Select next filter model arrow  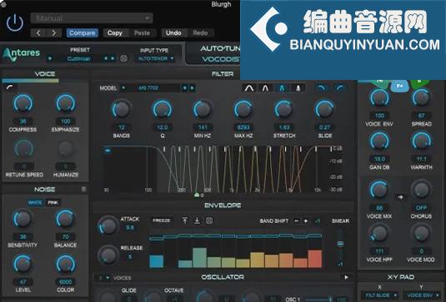point(193,88)
